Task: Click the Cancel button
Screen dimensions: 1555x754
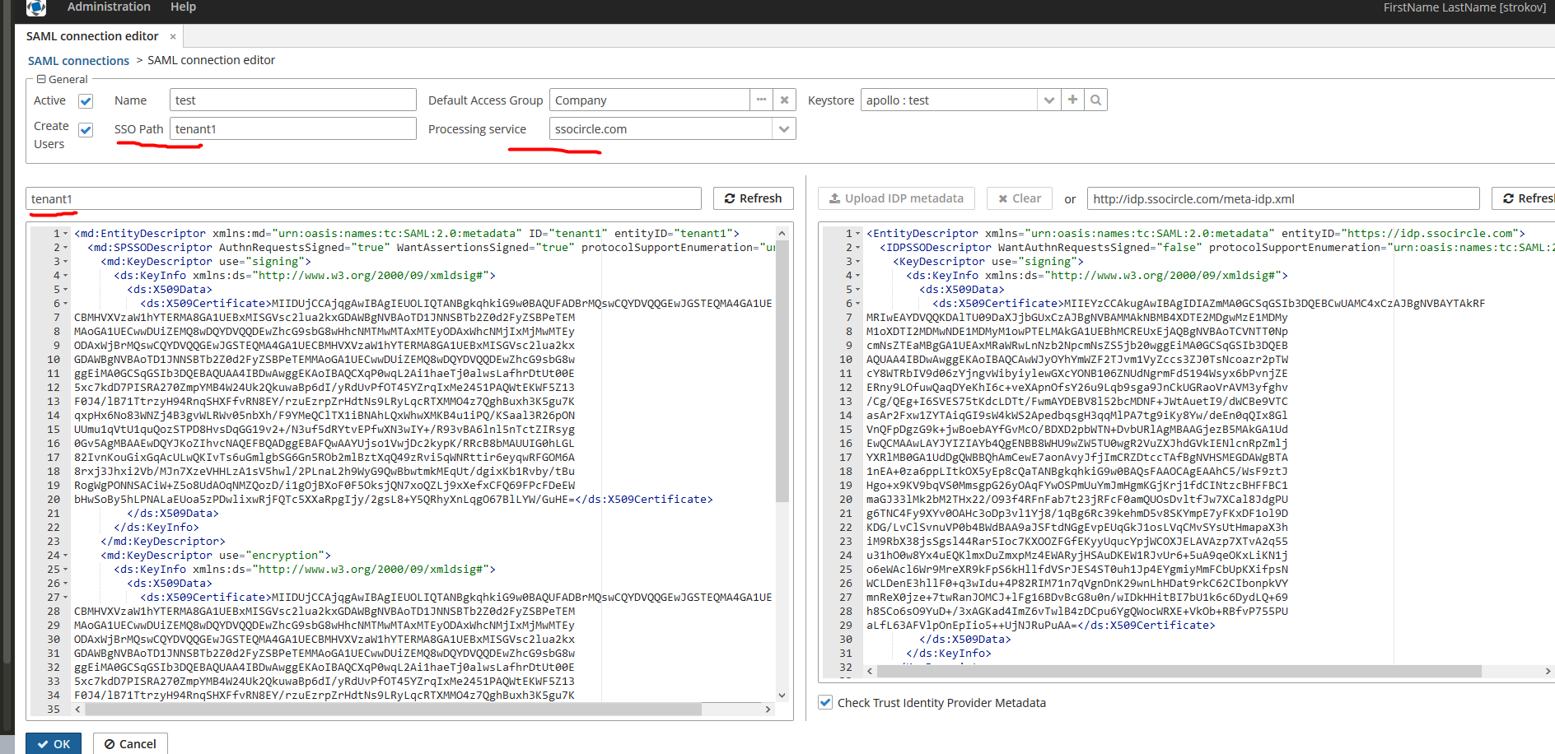Action: [130, 743]
